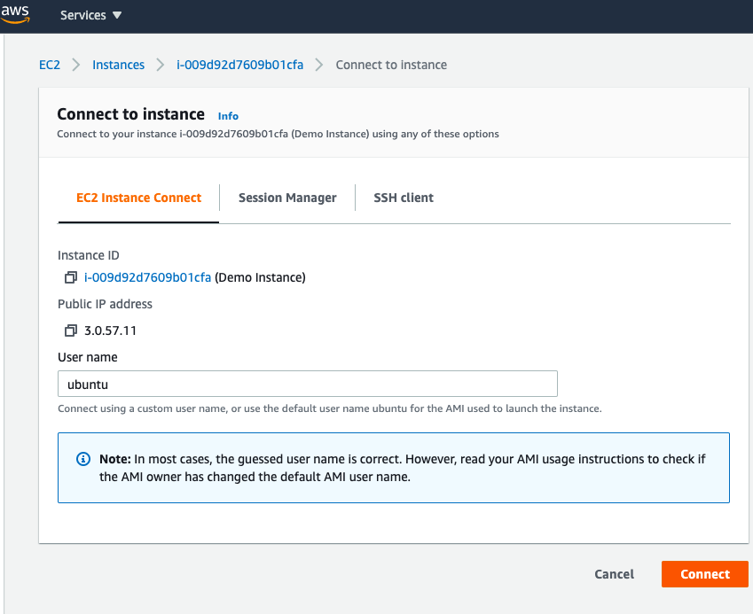
Task: Click i-009d92d7609b01cfa in the breadcrumb
Action: (x=240, y=64)
